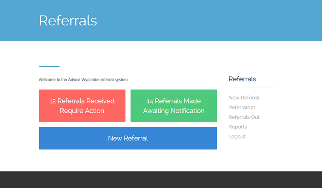This screenshot has width=322, height=188.
Task: Open Referrals Out in the sidebar
Action: [244, 117]
